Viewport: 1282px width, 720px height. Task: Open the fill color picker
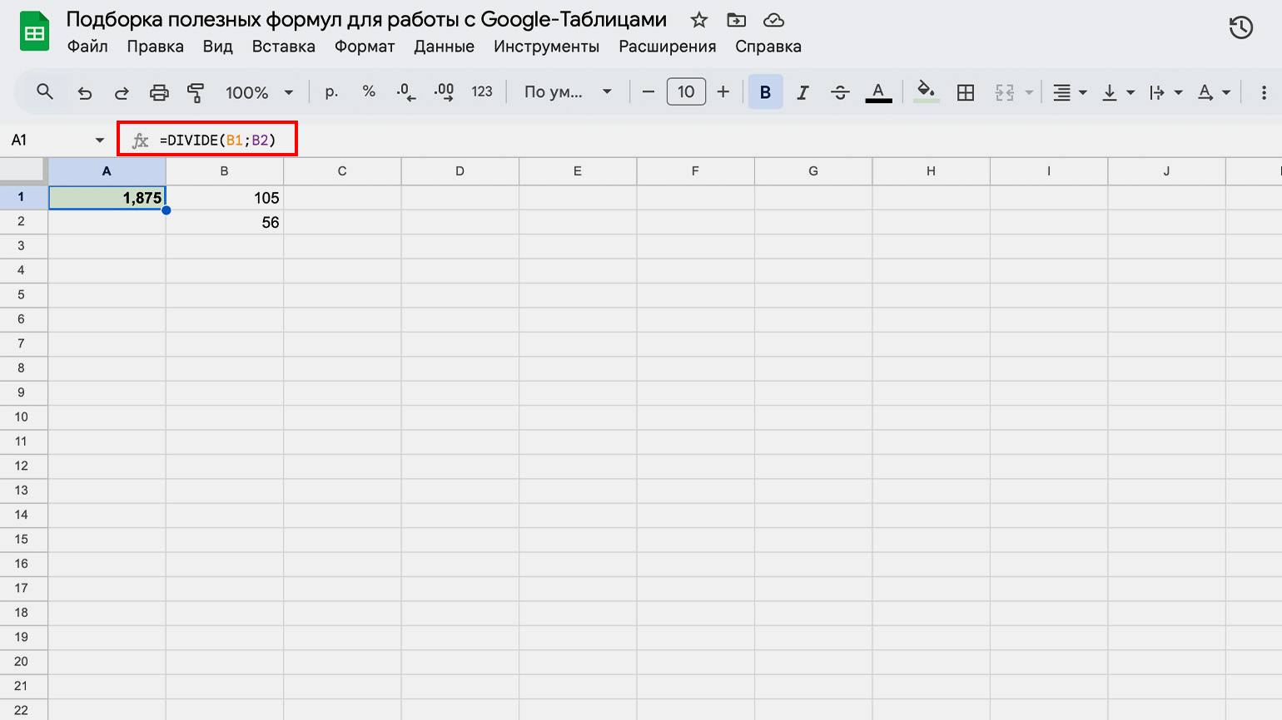(x=926, y=91)
